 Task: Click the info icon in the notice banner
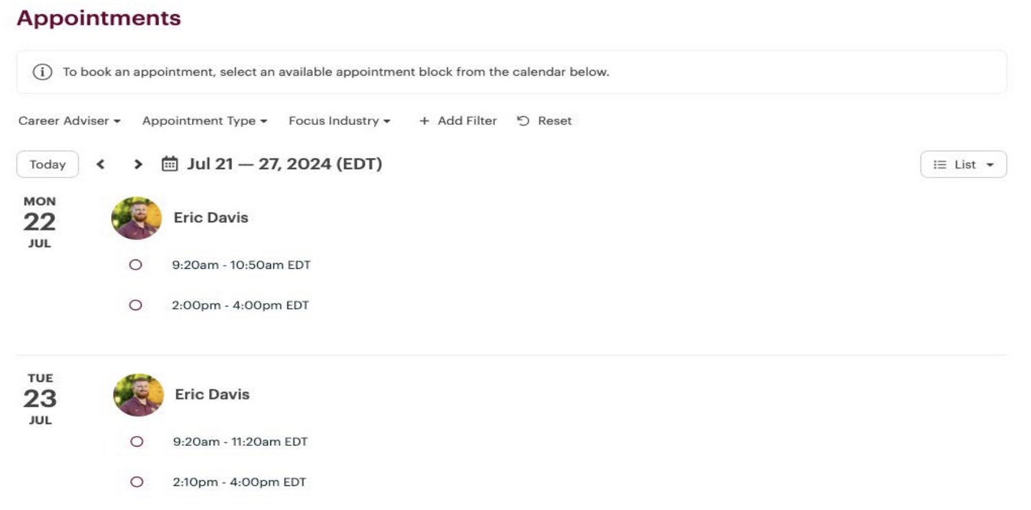click(x=42, y=72)
